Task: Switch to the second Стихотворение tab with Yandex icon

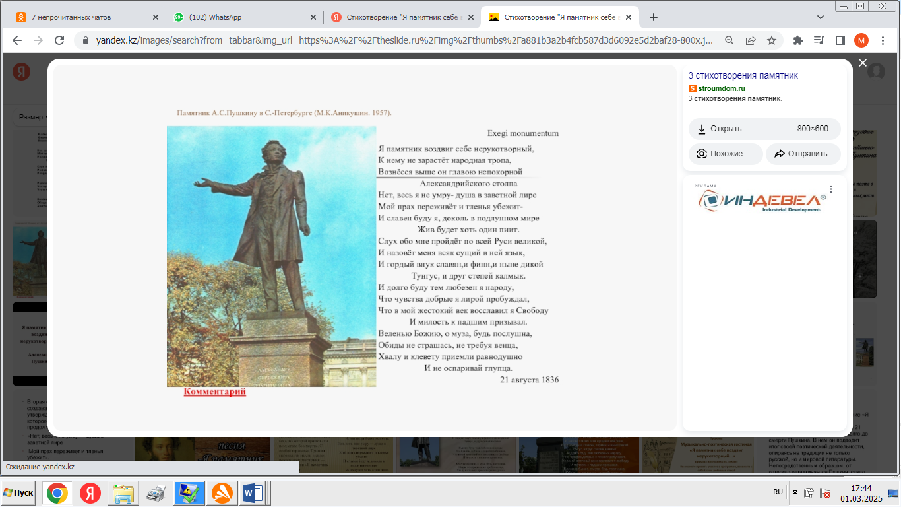Action: [x=402, y=17]
